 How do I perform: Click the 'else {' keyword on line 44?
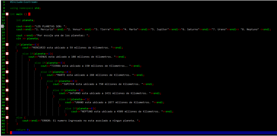pyautogui.click(x=21, y=117)
